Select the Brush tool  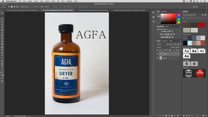(2, 33)
